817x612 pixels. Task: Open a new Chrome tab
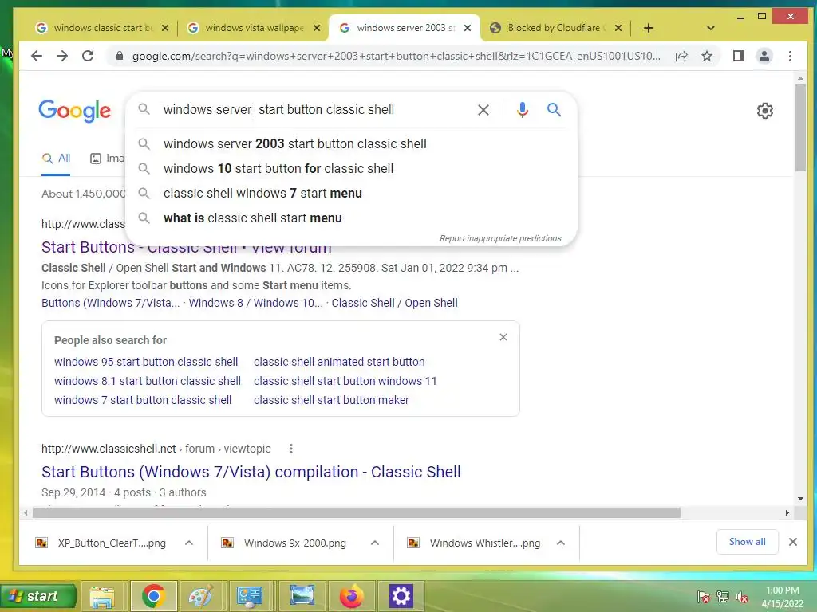tap(648, 28)
